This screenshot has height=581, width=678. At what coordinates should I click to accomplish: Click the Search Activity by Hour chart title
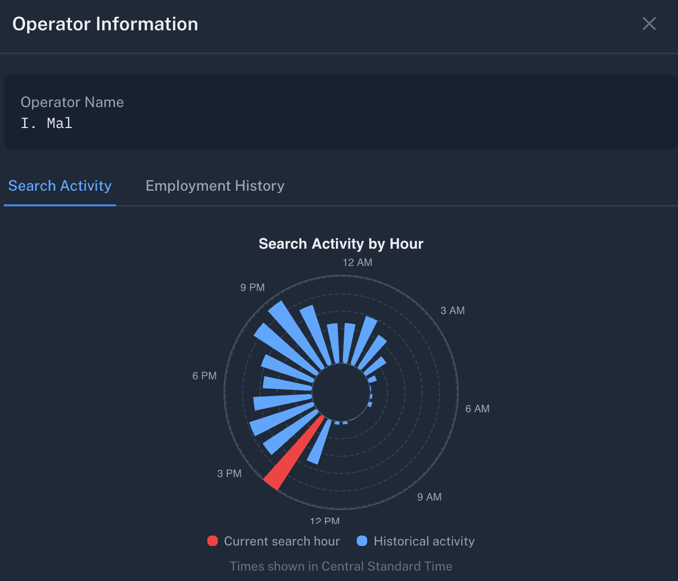point(341,244)
